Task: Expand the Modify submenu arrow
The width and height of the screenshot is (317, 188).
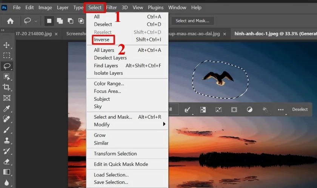Action: (164, 124)
